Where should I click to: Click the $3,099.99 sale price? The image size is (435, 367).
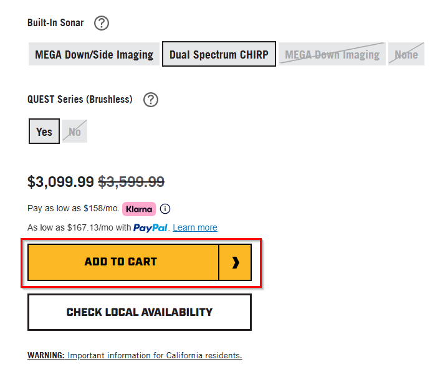[x=60, y=182]
